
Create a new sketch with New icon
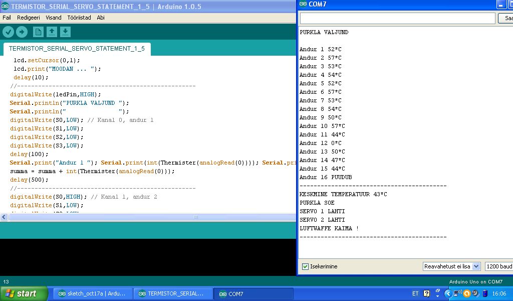click(x=38, y=32)
